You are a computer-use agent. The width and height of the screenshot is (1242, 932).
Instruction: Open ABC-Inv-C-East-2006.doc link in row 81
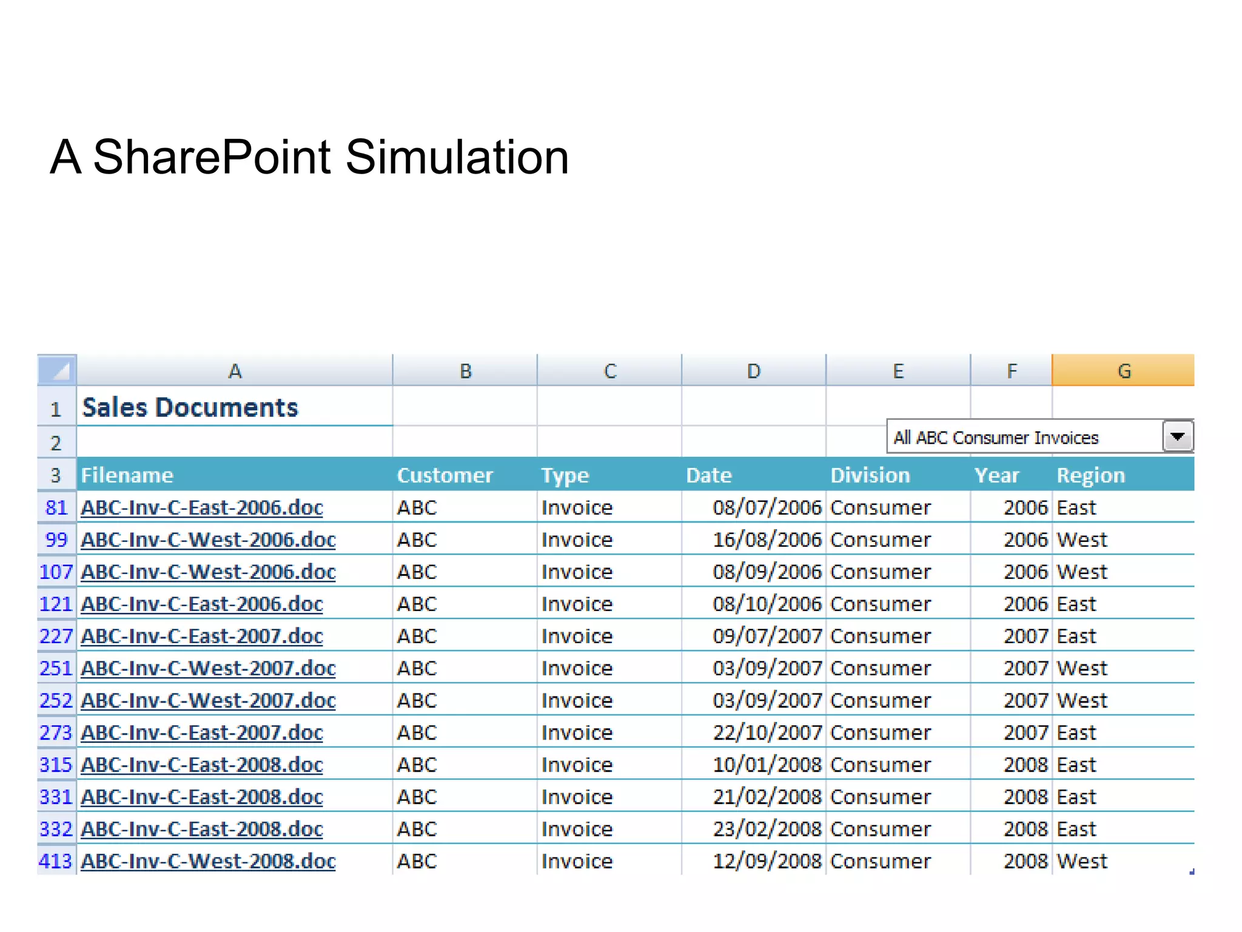[x=202, y=507]
